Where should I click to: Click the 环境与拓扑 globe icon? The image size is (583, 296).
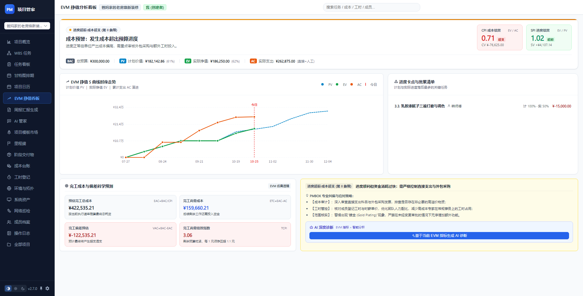[9, 188]
